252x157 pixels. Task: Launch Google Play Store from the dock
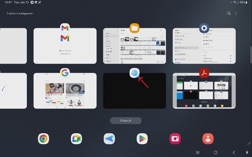pyautogui.click(x=142, y=139)
